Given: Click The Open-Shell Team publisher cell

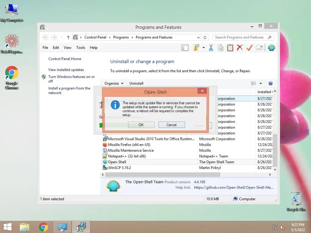Looking at the screenshot, I should (x=217, y=162).
